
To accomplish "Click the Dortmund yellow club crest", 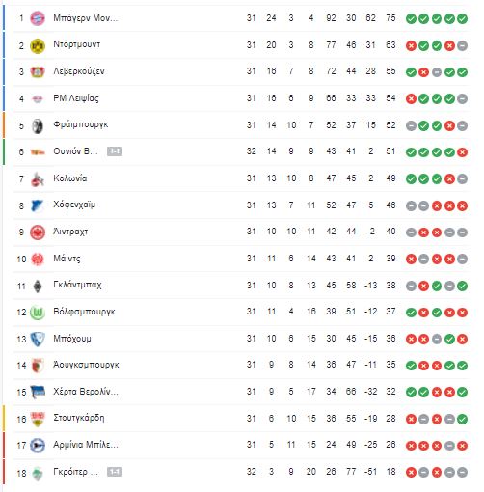I will 38,45.
